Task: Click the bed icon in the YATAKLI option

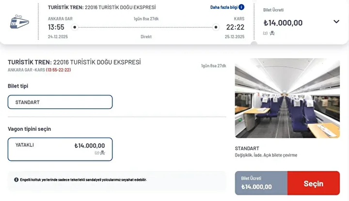Action: tap(102, 153)
